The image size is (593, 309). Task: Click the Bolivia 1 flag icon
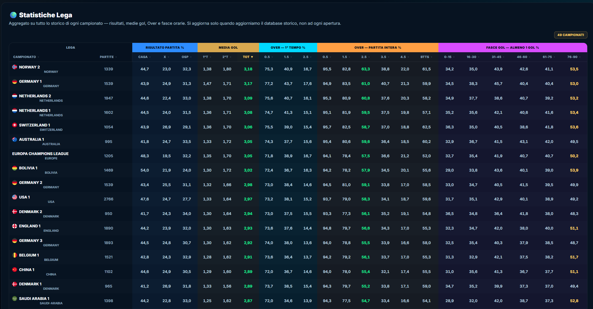click(15, 168)
